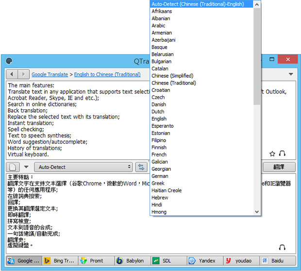Expand the arrow next to new document icon
The image size is (301, 271).
(x=28, y=167)
